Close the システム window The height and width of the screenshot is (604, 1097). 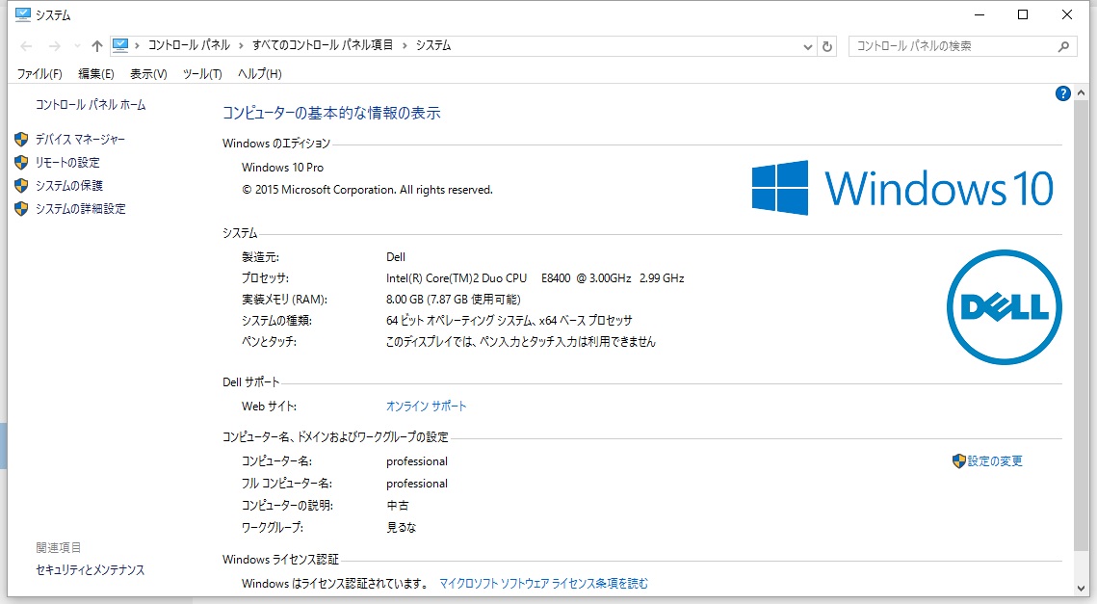click(1067, 14)
